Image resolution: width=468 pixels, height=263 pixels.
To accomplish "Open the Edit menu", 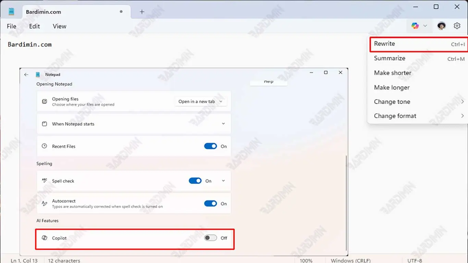I will pyautogui.click(x=34, y=26).
